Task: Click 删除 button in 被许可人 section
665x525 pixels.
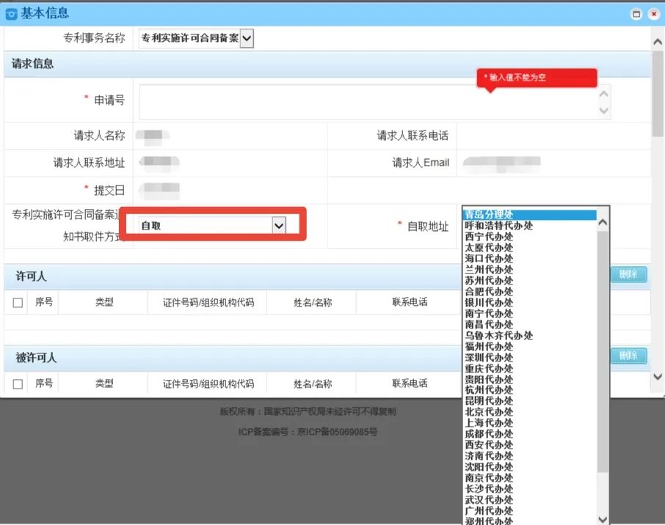Action: coord(629,356)
